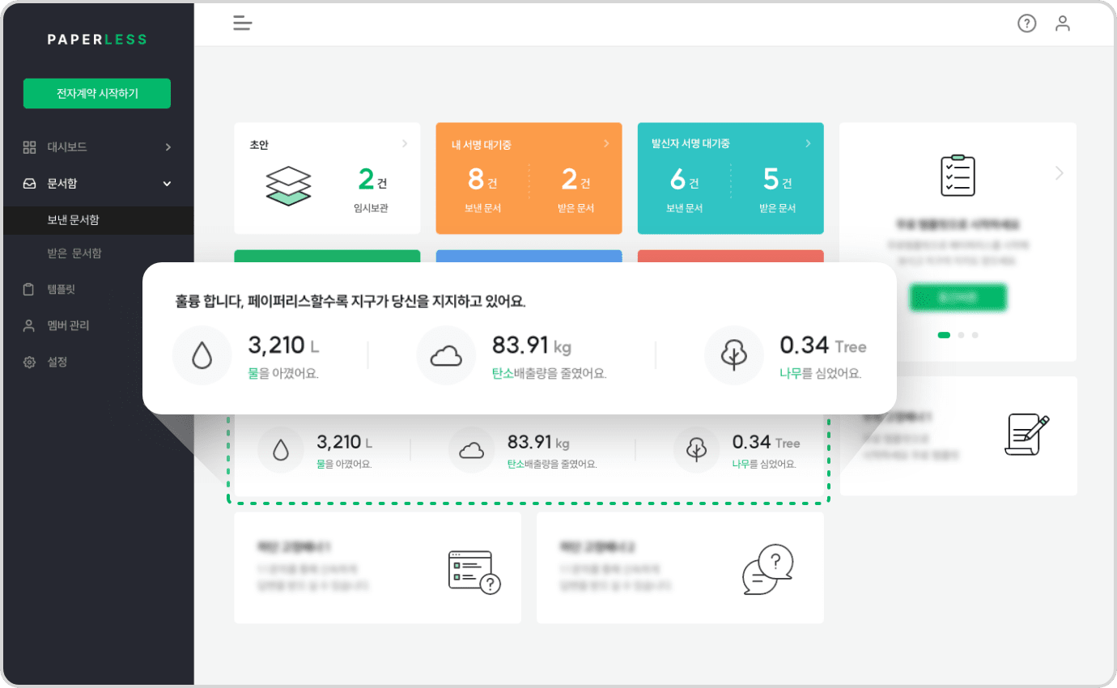Viewport: 1117px width, 688px height.
Task: Click the hamburger menu icon
Action: pos(242,23)
